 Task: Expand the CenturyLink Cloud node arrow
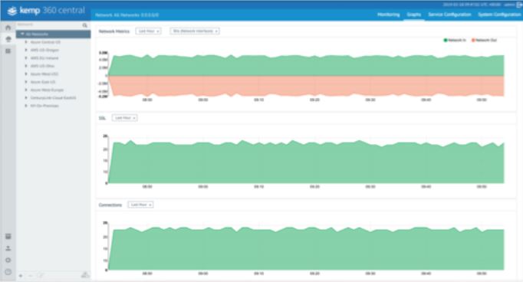(26, 97)
